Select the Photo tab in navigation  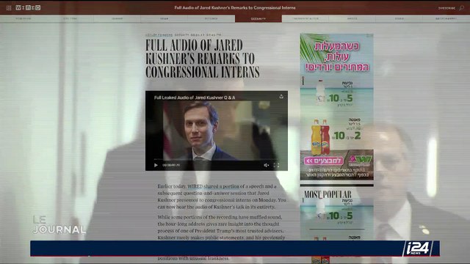[352, 18]
